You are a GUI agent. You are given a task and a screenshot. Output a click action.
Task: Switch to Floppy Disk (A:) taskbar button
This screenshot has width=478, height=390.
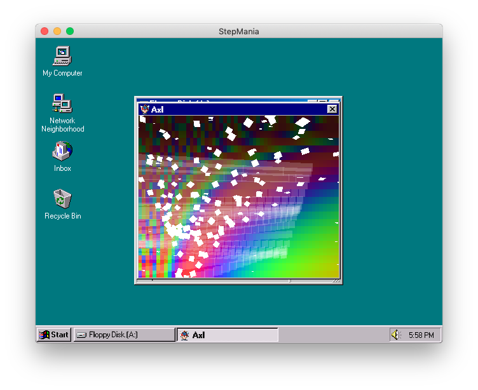(125, 335)
